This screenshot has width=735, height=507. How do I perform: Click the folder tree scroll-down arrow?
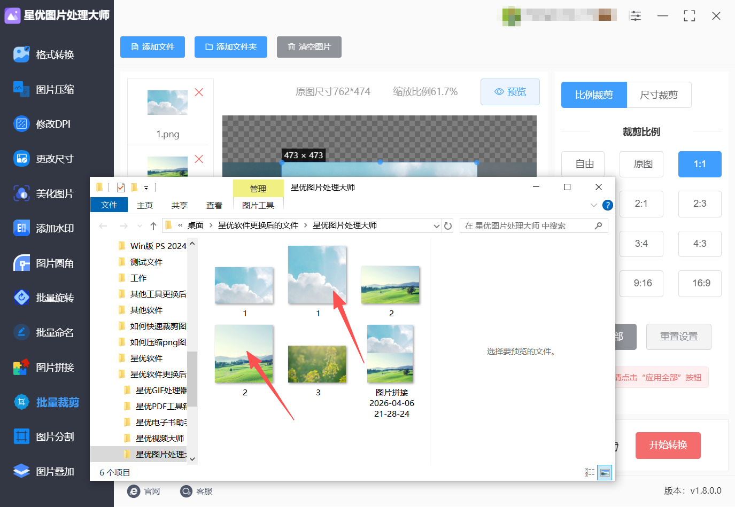coord(192,458)
